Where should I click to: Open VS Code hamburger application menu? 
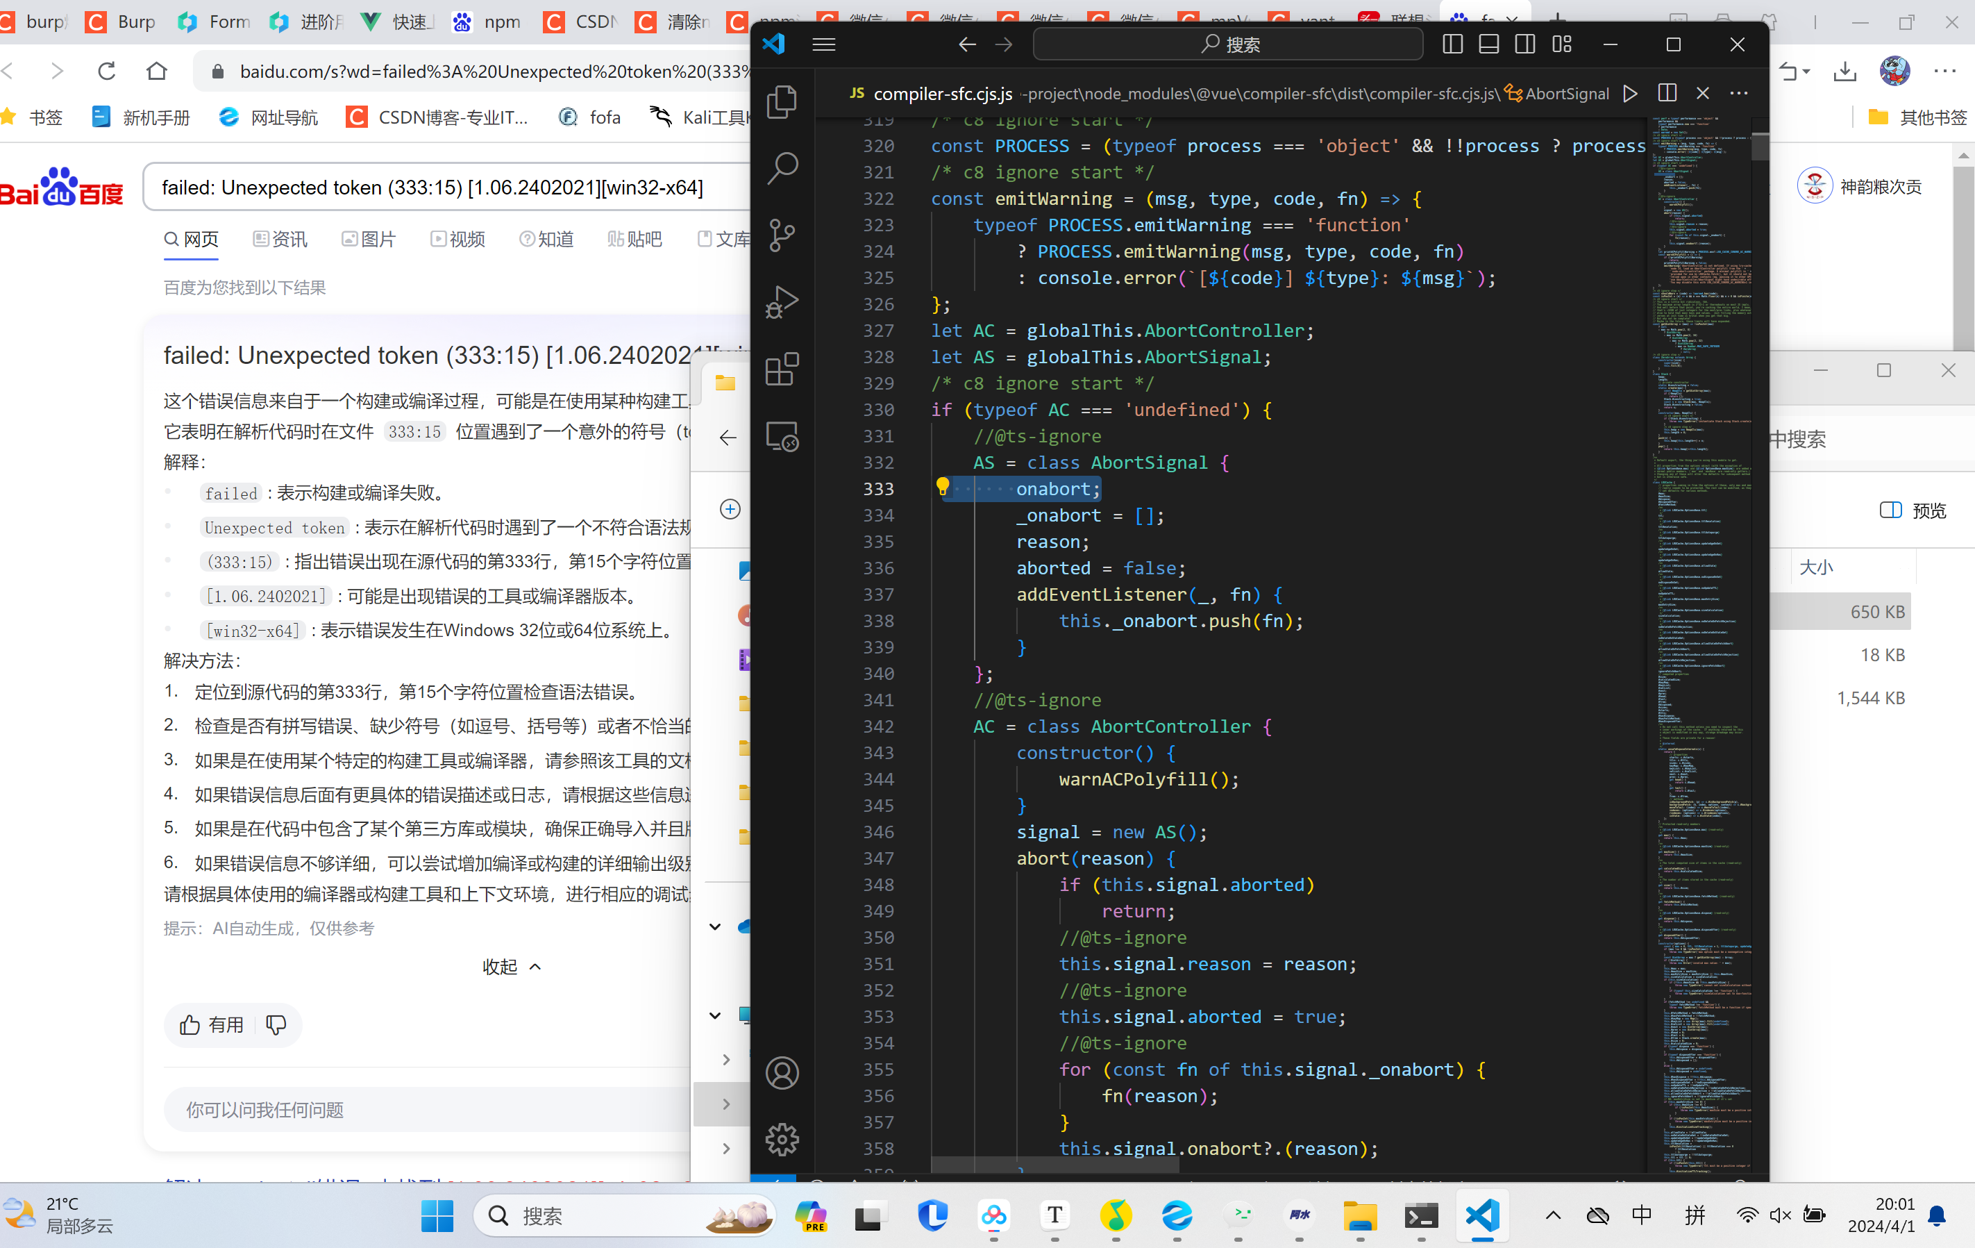[823, 44]
